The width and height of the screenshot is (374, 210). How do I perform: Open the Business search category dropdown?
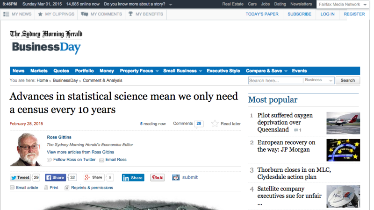click(319, 80)
